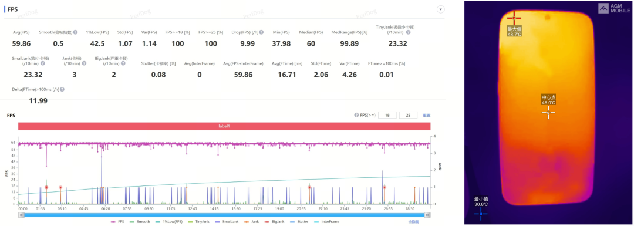Click the blue 重置 reset link
The height and width of the screenshot is (226, 634).
click(x=427, y=115)
